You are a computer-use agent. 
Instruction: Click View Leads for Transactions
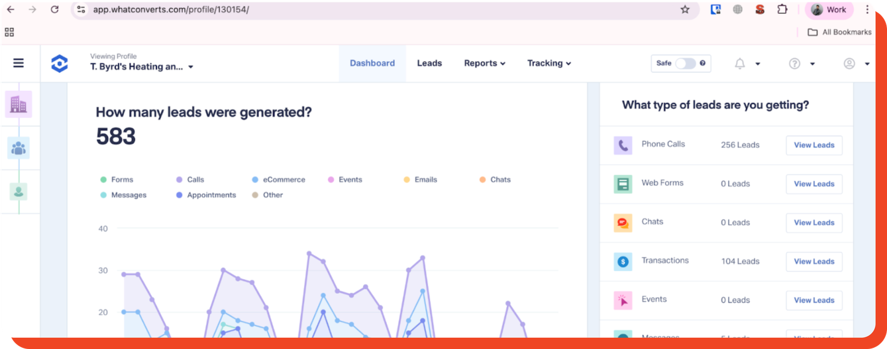click(814, 262)
